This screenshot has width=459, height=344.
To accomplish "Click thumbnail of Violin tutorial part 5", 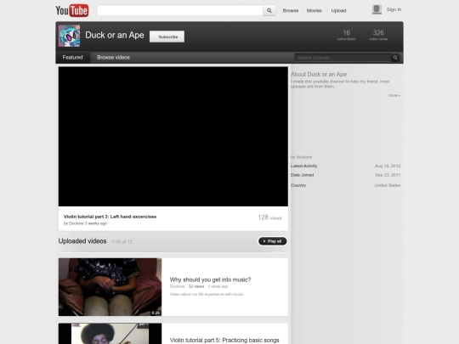I will point(110,334).
